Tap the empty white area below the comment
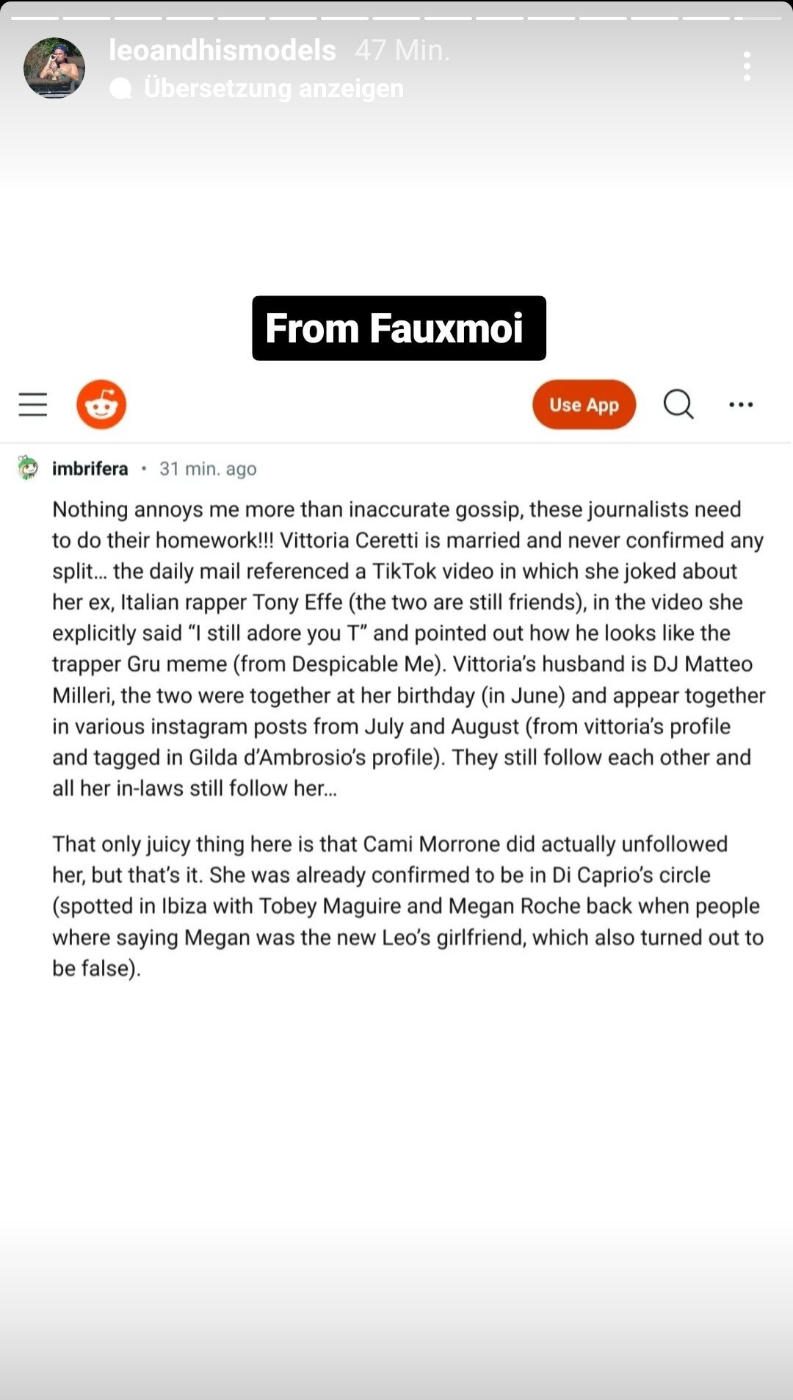This screenshot has width=793, height=1400. click(x=396, y=1139)
